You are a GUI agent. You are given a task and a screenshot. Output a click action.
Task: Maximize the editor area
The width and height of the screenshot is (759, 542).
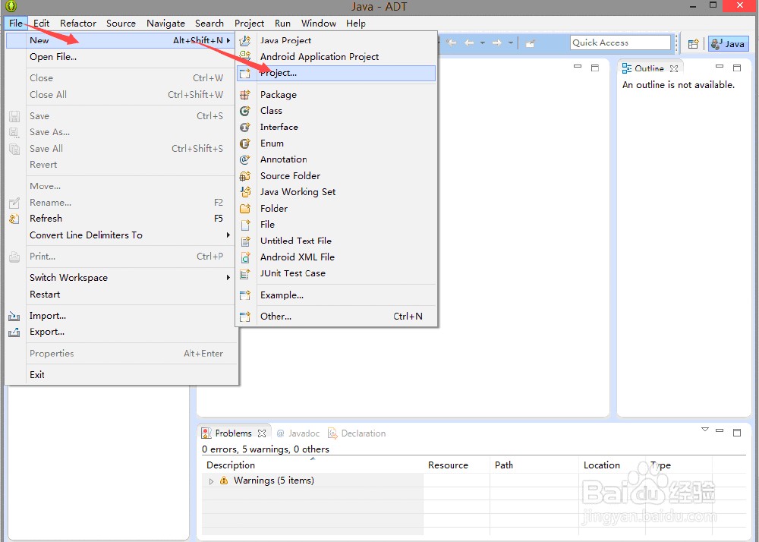(595, 68)
